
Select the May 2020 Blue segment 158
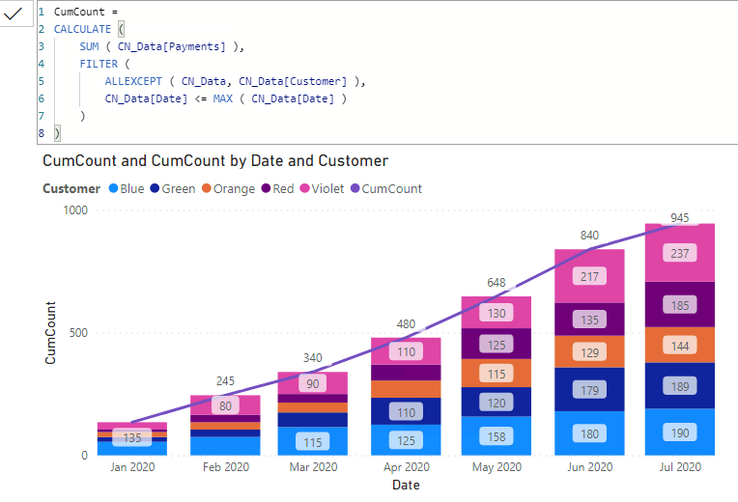497,435
